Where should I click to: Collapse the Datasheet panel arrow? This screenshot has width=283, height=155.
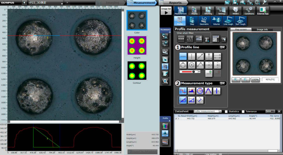[x=279, y=111]
